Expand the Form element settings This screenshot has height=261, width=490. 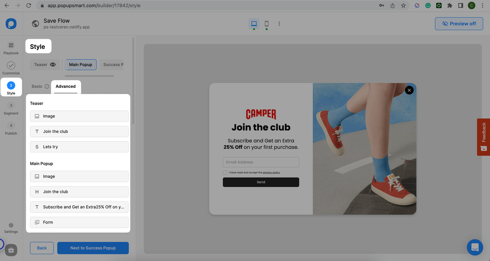click(79, 222)
